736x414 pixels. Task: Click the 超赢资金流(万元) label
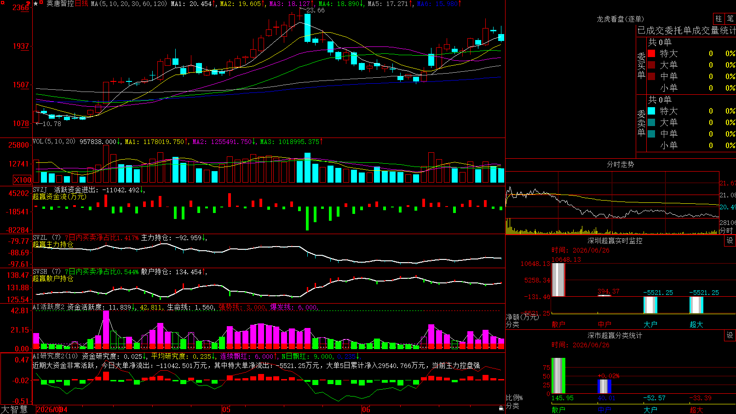click(x=59, y=196)
